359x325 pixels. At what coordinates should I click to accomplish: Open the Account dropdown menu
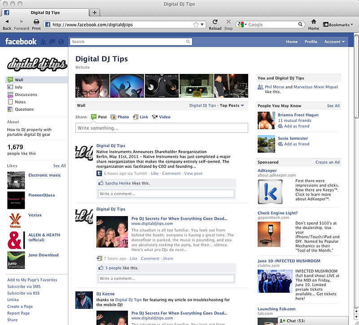334,42
